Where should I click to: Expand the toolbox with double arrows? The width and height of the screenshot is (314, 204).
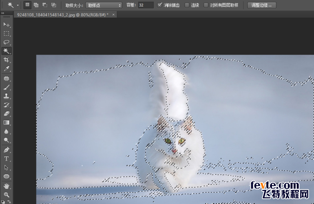coord(3,13)
